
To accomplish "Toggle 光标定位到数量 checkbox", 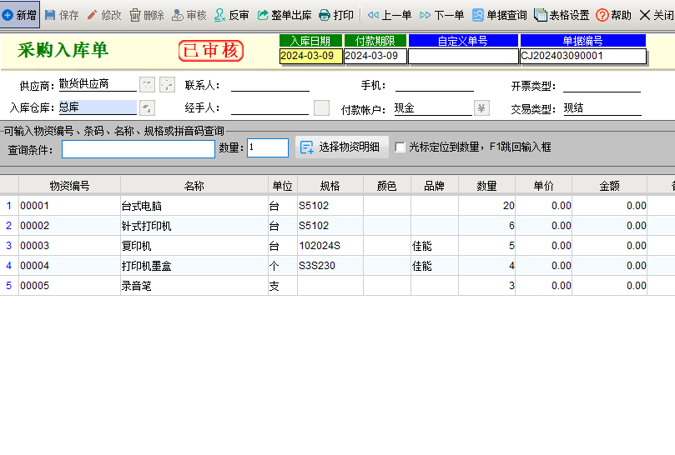I will [x=400, y=147].
